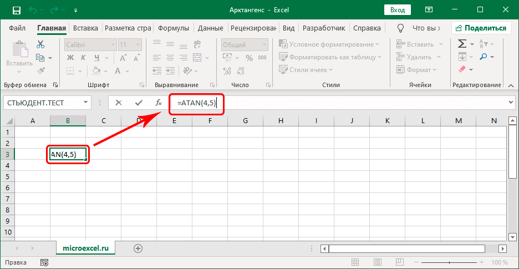The height and width of the screenshot is (269, 519).
Task: Open the Файл menu
Action: tap(17, 28)
